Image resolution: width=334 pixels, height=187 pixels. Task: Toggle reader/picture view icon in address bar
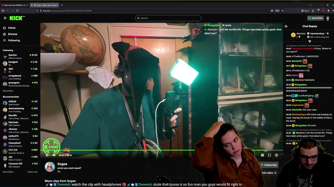272,11
